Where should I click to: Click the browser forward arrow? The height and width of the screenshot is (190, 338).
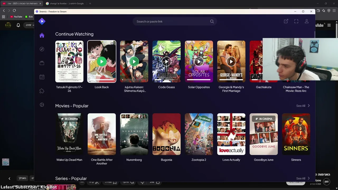pyautogui.click(x=9, y=11)
